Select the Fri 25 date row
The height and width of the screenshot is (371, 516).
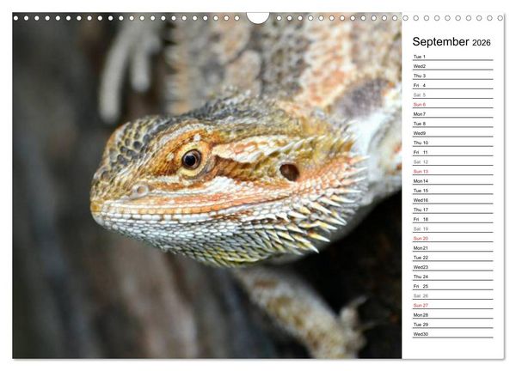click(453, 286)
